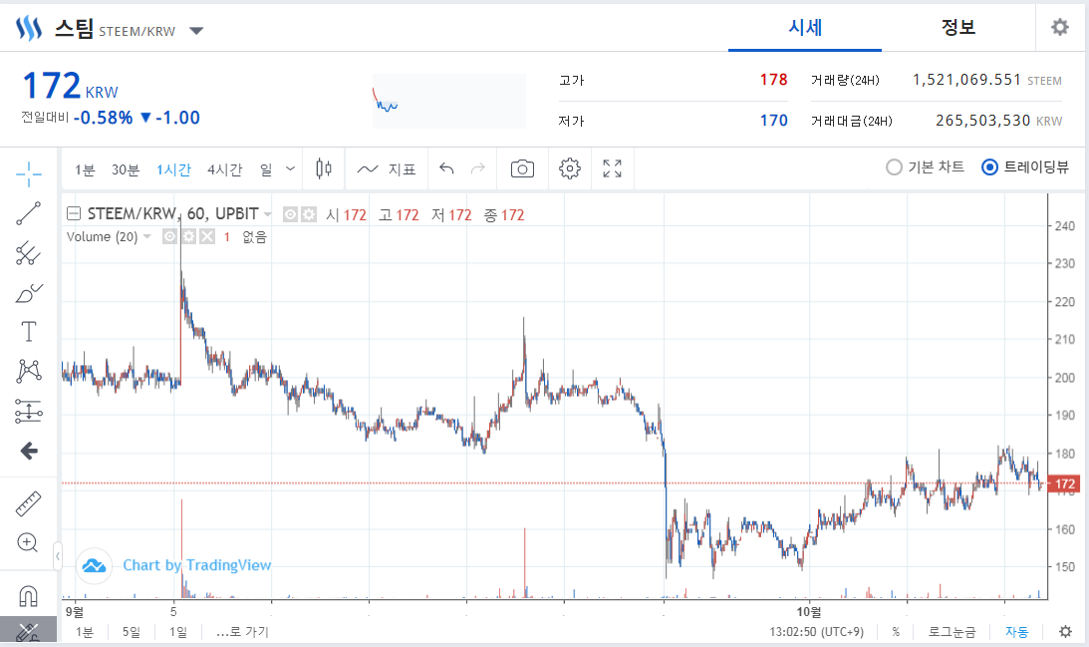Image resolution: width=1089 pixels, height=647 pixels.
Task: Redo the chart action
Action: click(x=478, y=168)
